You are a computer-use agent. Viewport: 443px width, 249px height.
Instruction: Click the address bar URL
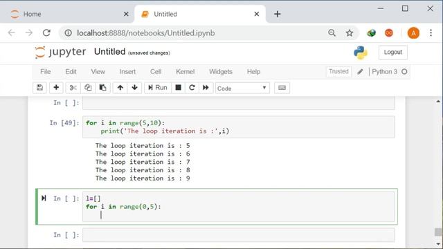(146, 33)
